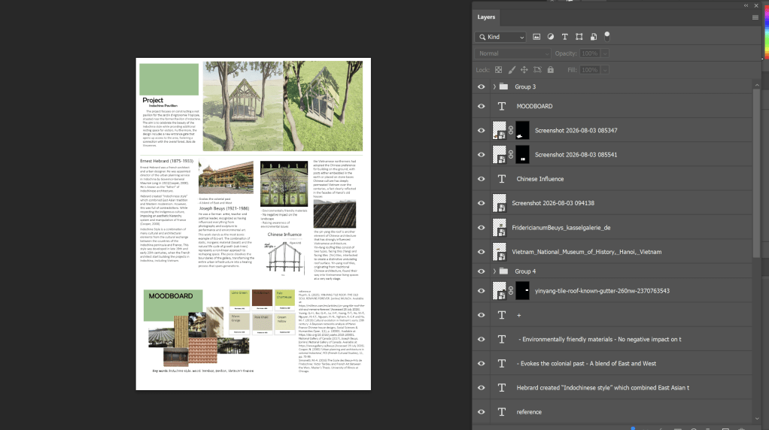Image resolution: width=769 pixels, height=430 pixels.
Task: Filter layers by pixel layer type
Action: click(536, 37)
